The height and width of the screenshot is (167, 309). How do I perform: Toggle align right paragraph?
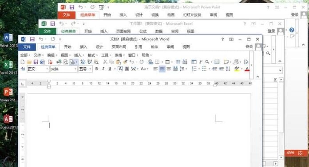tap(169, 69)
